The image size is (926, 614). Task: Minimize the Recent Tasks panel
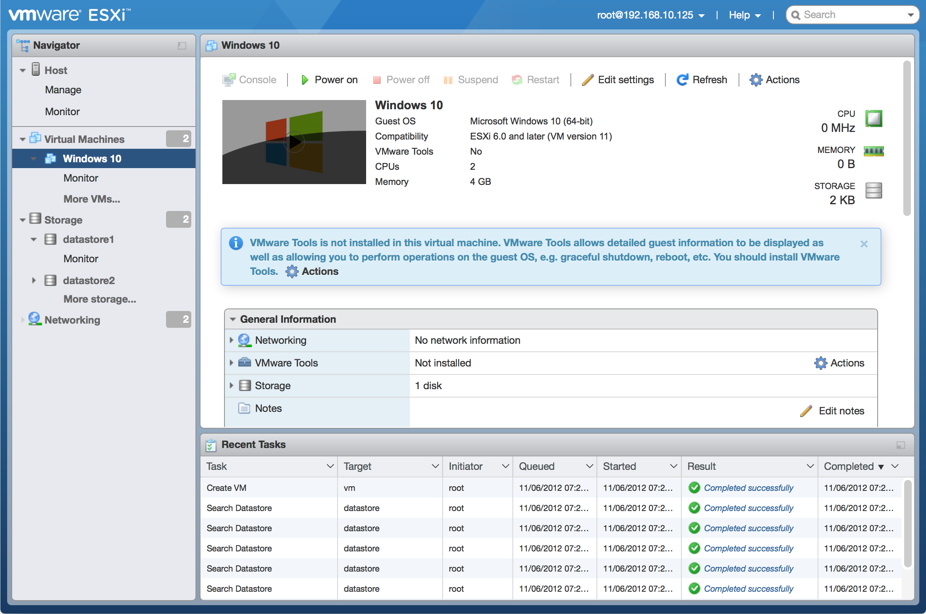(x=901, y=445)
